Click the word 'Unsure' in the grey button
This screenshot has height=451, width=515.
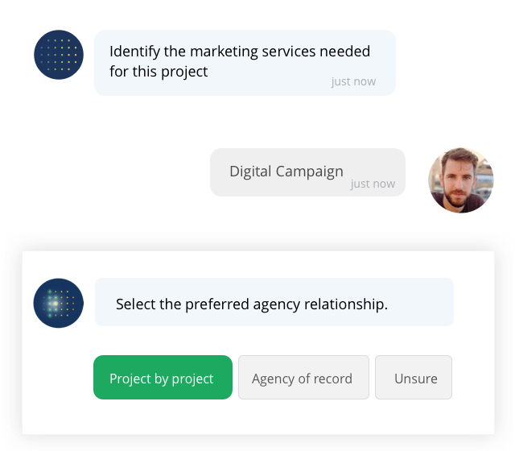[x=416, y=379]
